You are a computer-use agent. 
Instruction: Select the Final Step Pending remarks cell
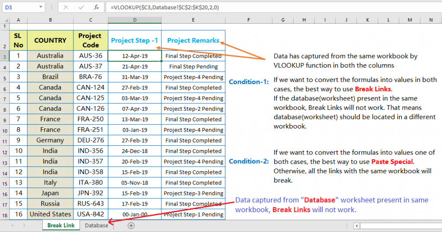(x=193, y=66)
